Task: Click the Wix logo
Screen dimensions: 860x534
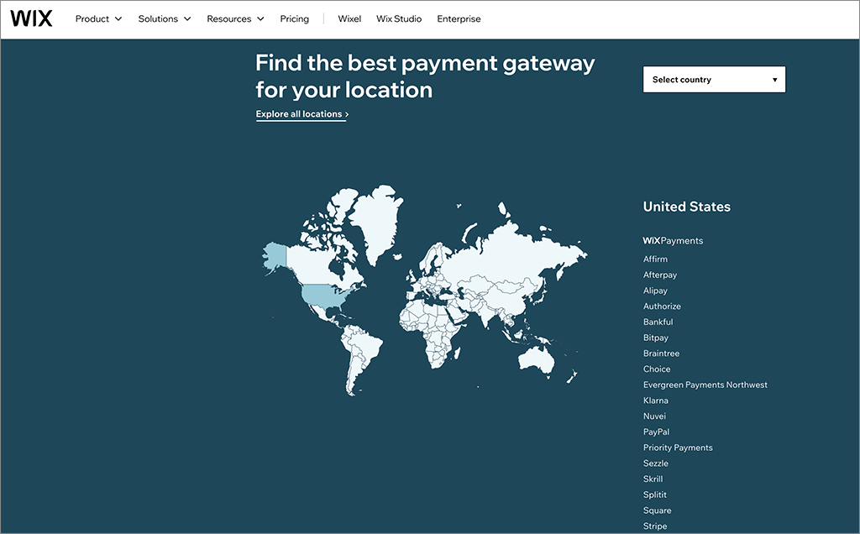Action: 31,18
